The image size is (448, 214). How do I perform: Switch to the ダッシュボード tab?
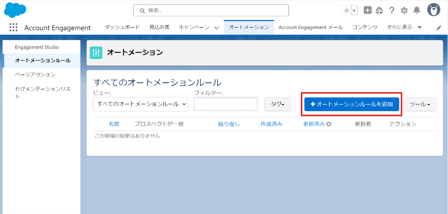pyautogui.click(x=122, y=27)
